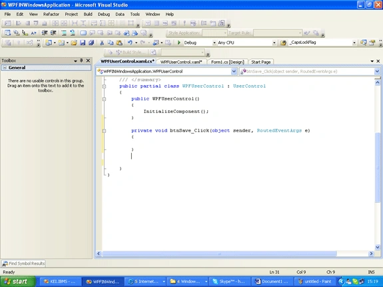Viewport: 383px width, 287px height.
Task: Open the _CapsLockFlag find combo dropdown
Action: (x=354, y=43)
